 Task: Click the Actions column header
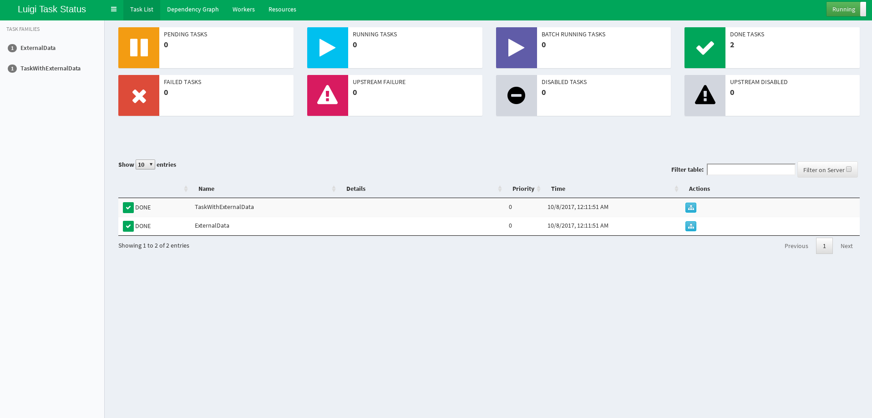(700, 189)
